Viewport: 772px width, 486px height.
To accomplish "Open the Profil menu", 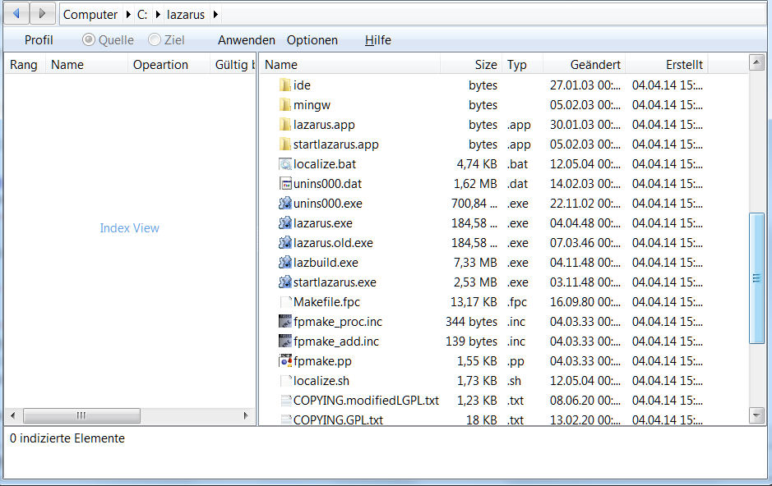I will [39, 40].
